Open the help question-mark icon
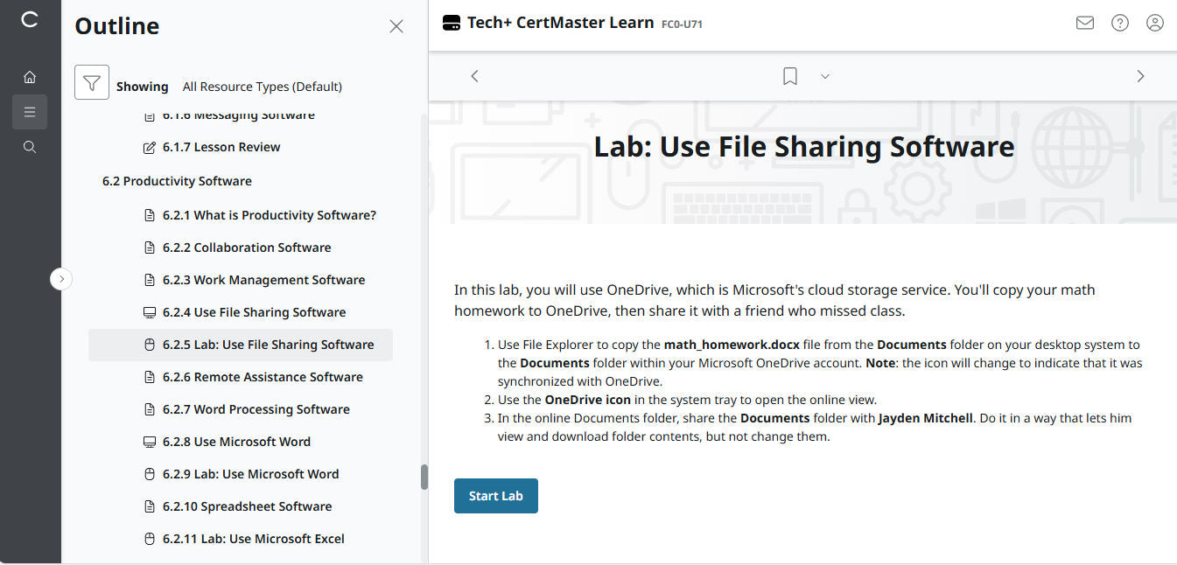This screenshot has width=1177, height=565. (1120, 23)
